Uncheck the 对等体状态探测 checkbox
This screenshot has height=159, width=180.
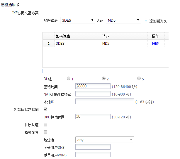(x=45, y=109)
